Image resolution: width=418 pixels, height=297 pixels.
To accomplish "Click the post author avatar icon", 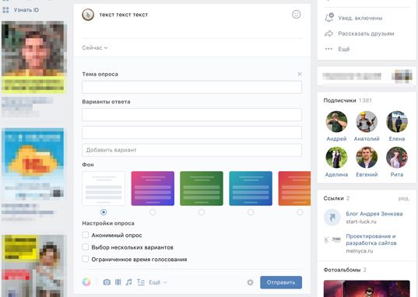I will 88,15.
